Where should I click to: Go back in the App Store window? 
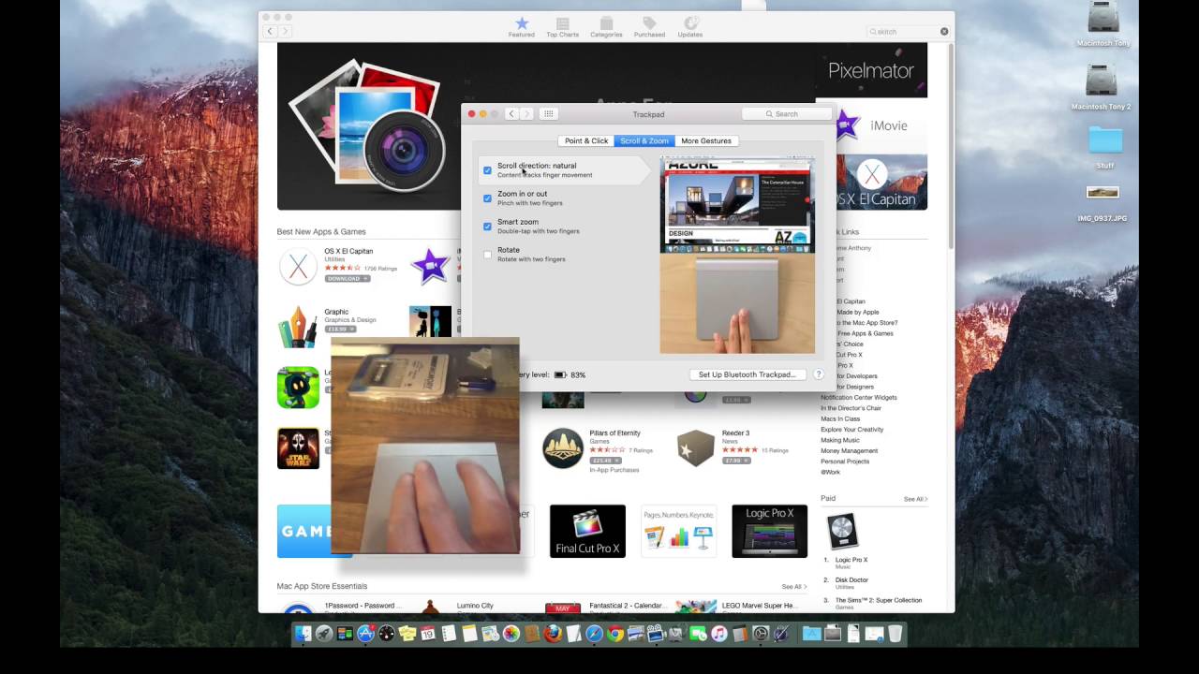pos(270,31)
